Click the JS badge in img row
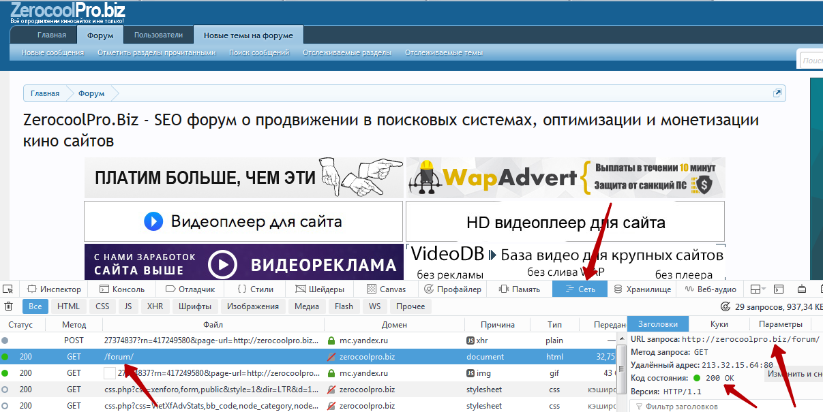Image resolution: width=823 pixels, height=412 pixels. point(470,373)
